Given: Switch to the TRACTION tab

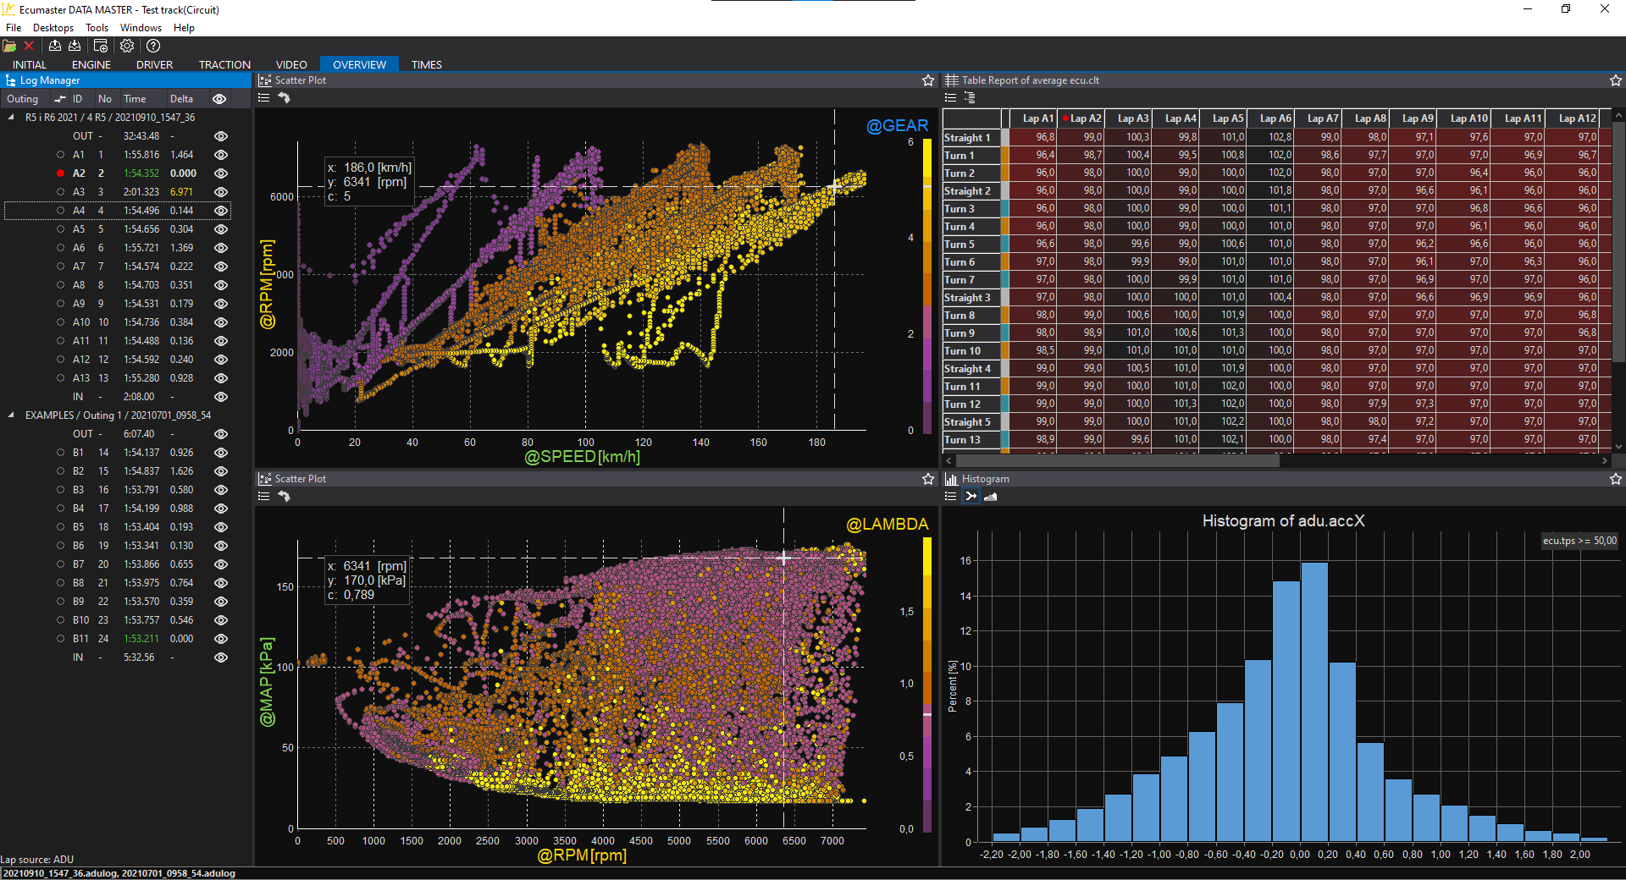Looking at the screenshot, I should 224,64.
